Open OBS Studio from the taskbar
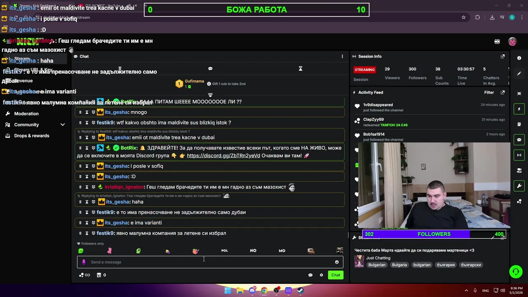Viewport: 528px width, 297px height. (x=276, y=290)
